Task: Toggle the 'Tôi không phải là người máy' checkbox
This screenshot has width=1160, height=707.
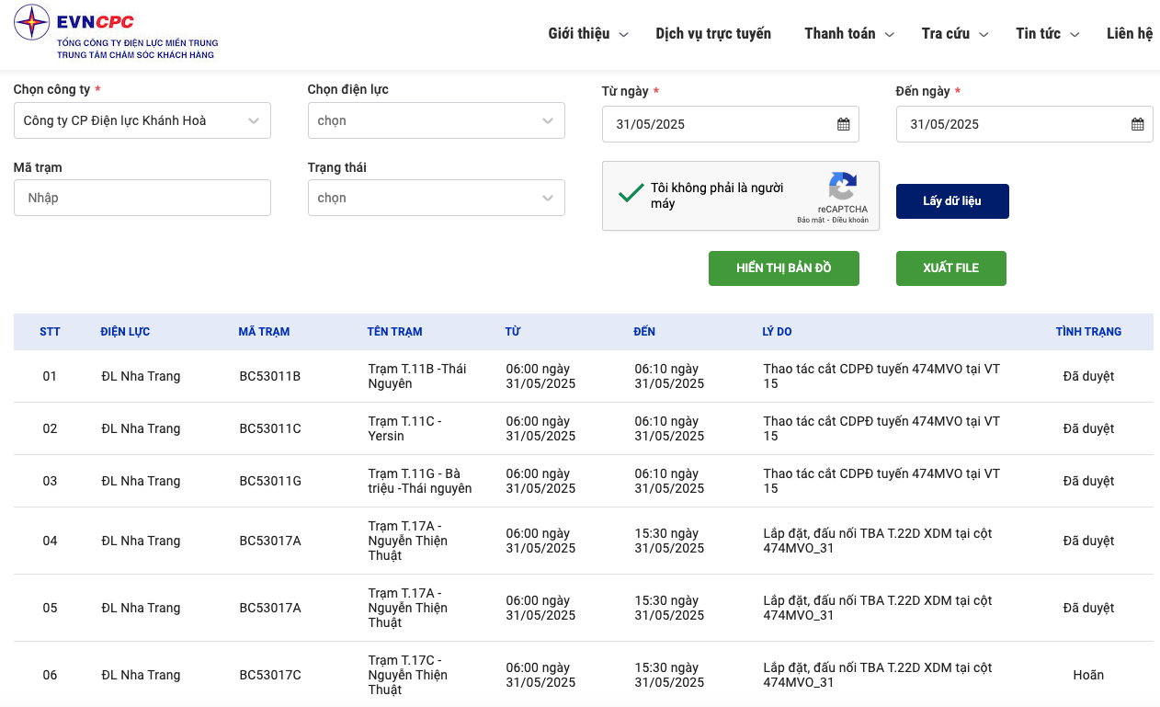Action: (631, 194)
